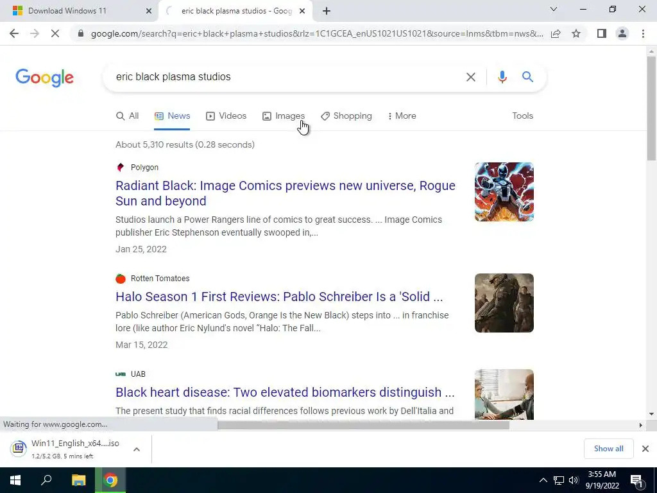The image size is (657, 493).
Task: Open Chrome three-dot menu
Action: point(643,33)
